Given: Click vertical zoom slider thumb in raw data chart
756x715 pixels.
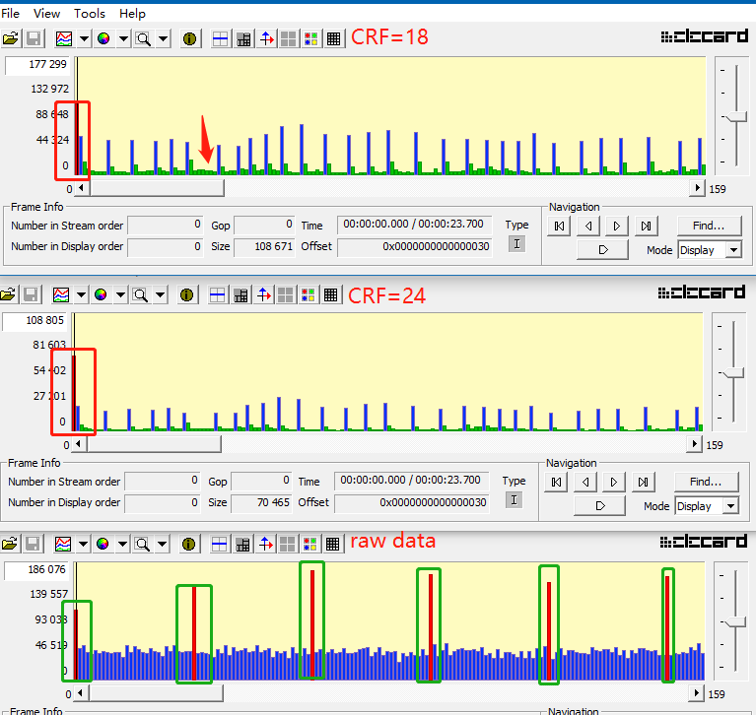Looking at the screenshot, I should 734,622.
